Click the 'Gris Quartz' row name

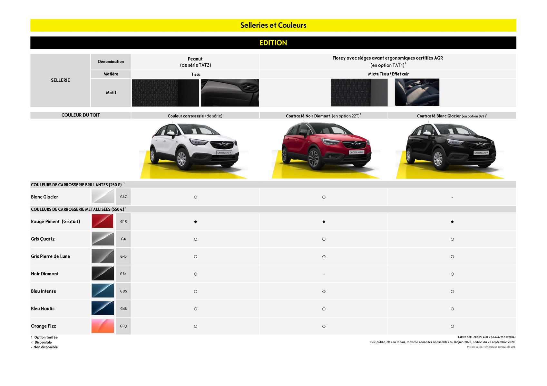[43, 239]
